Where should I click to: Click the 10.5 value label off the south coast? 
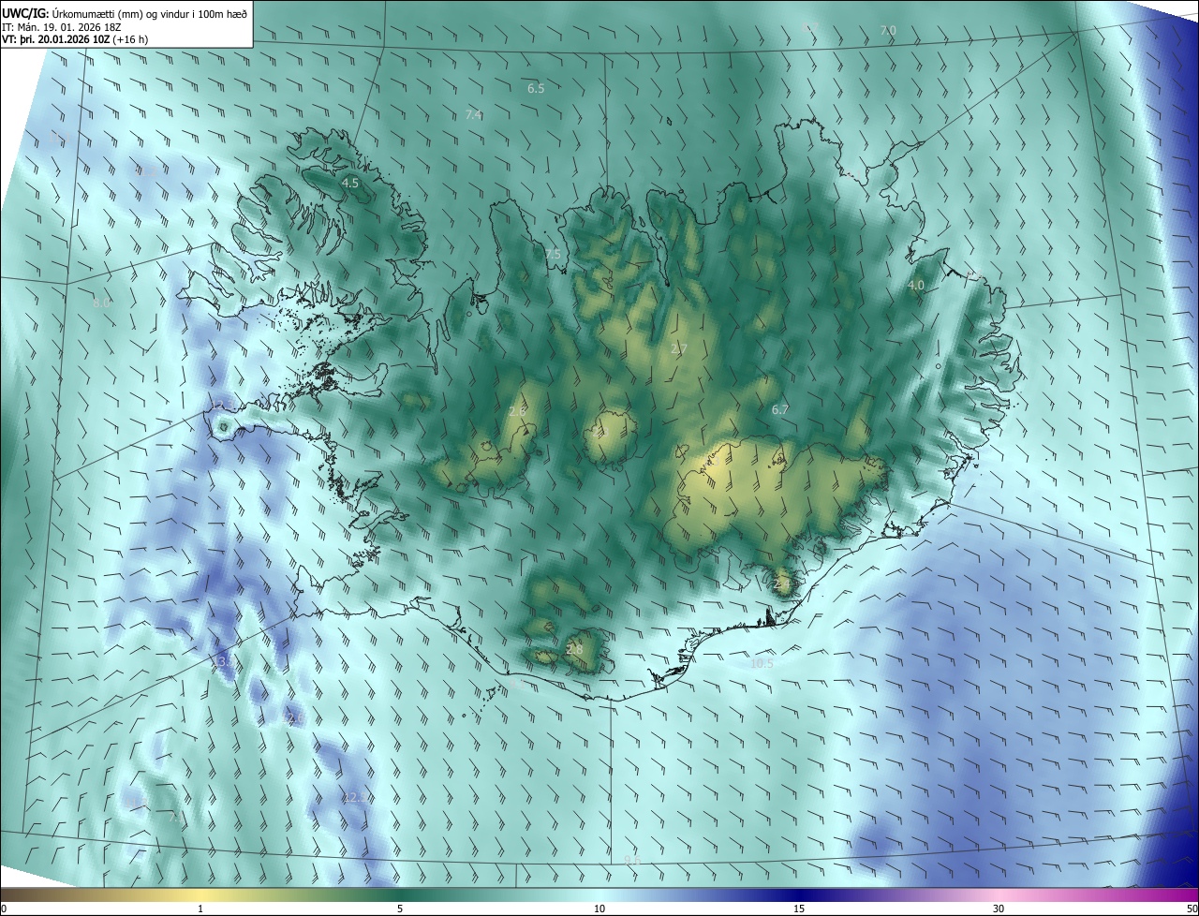(x=762, y=664)
